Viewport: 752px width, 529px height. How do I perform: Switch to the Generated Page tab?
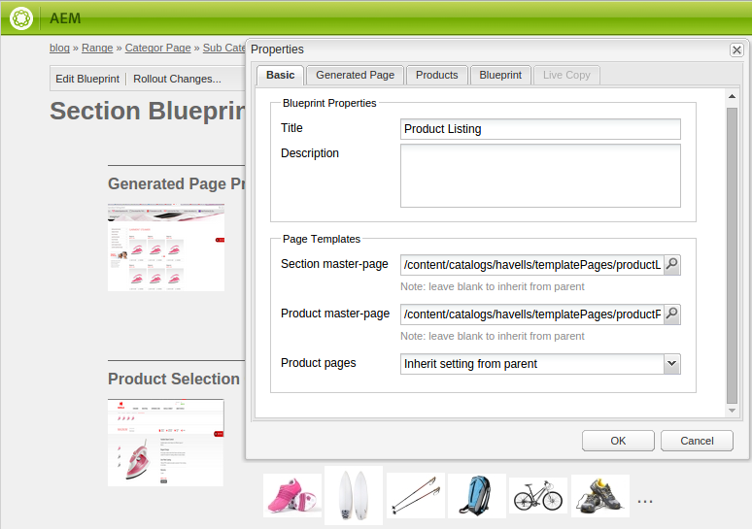point(355,76)
